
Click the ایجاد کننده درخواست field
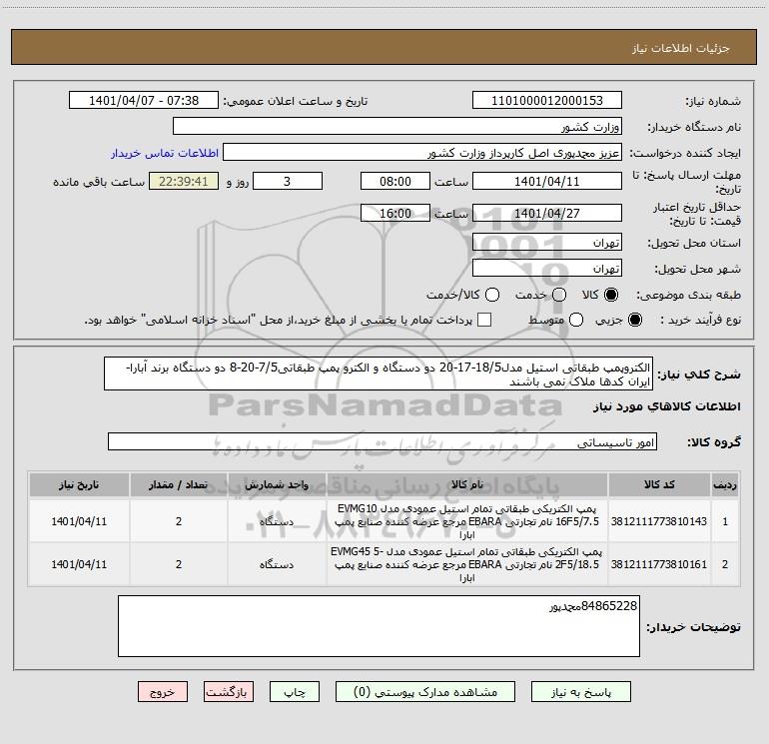(x=422, y=153)
